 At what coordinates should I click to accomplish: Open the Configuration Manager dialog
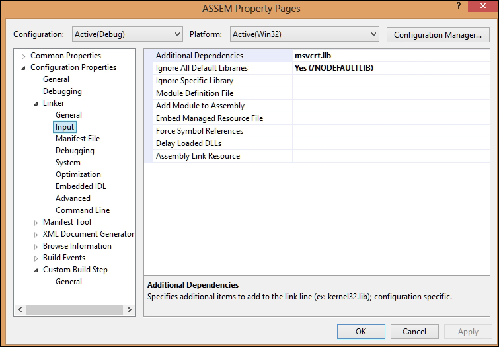pos(437,34)
